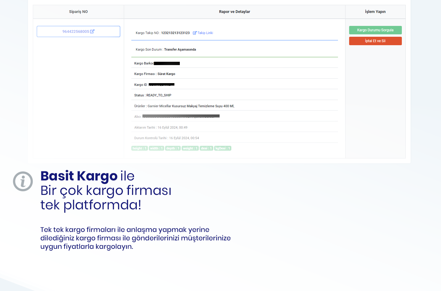Select the width: 1 badge

tap(156, 148)
